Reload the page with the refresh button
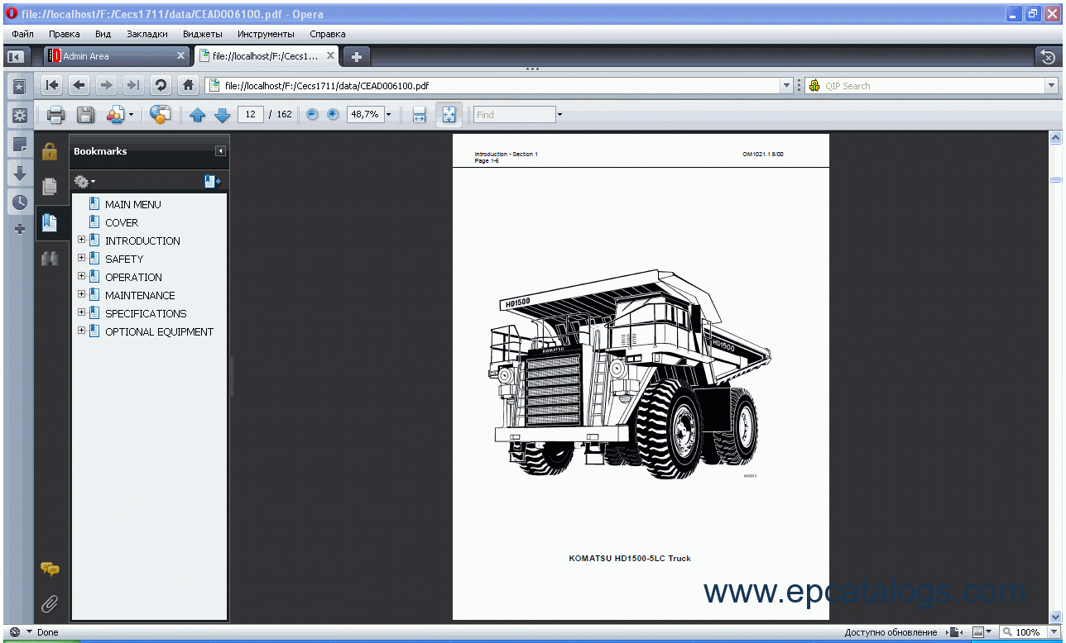Image resolution: width=1066 pixels, height=643 pixels. point(161,85)
